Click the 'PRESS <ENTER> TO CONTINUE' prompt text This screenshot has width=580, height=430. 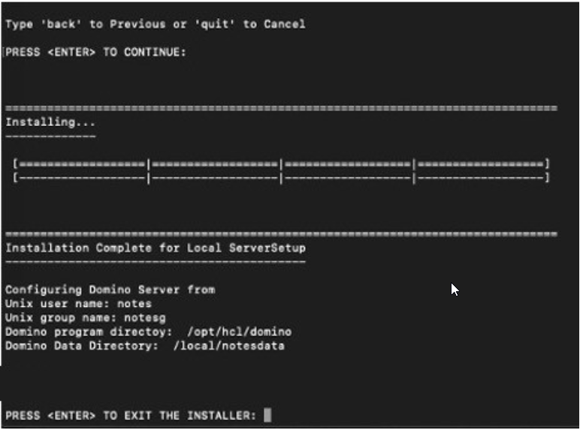pos(95,53)
